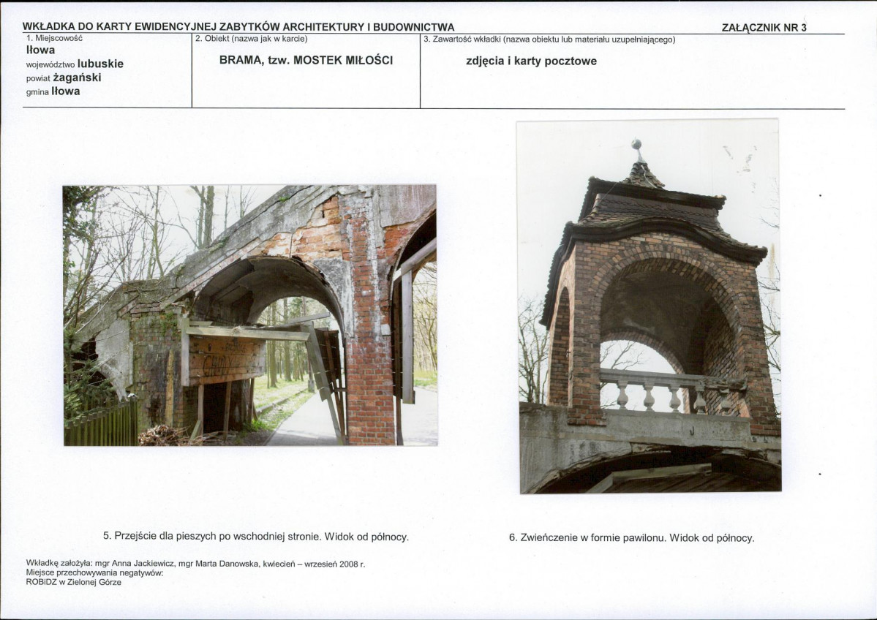
Task: Select the text 'zdjęcia i karty pocztowe'
Action: pos(531,61)
